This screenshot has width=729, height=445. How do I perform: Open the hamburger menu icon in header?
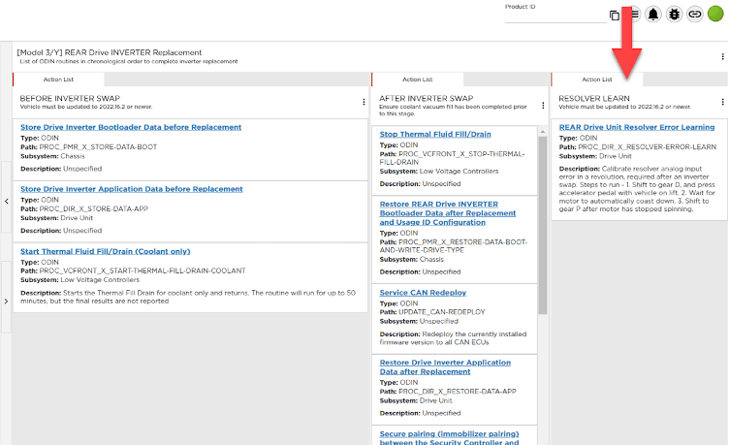633,15
